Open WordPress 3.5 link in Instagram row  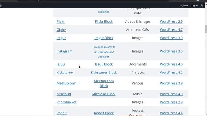(x=171, y=51)
